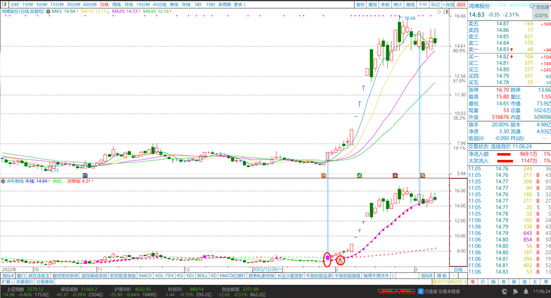The height and width of the screenshot is (298, 551).
Task: Select the 季线 quarterly period
Action: [174, 5]
